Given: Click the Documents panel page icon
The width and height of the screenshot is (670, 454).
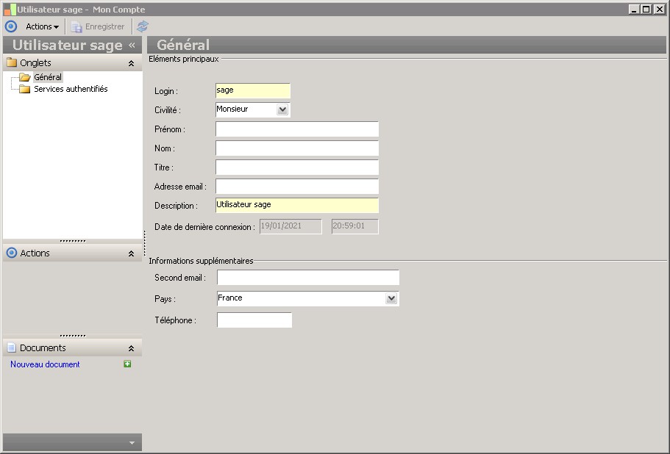Looking at the screenshot, I should click(11, 348).
